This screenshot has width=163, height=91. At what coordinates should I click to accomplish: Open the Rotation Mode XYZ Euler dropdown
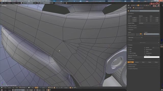(149, 23)
